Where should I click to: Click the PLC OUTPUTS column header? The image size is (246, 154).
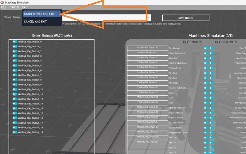point(226,42)
